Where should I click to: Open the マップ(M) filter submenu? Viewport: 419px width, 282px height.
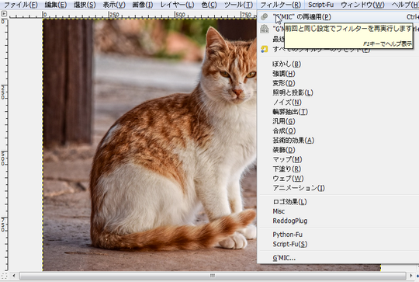338,159
